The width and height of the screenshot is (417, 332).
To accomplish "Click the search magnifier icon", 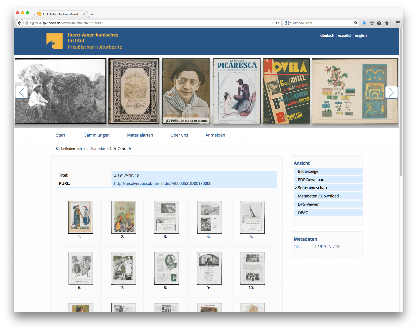I will [355, 23].
